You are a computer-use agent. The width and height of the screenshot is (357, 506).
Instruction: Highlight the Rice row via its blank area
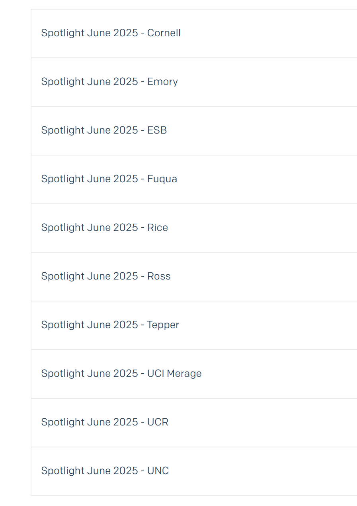271,228
